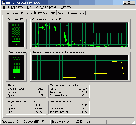Click the page file gauge showing 196 Mb
This screenshot has height=125, width=136.
point(16,67)
